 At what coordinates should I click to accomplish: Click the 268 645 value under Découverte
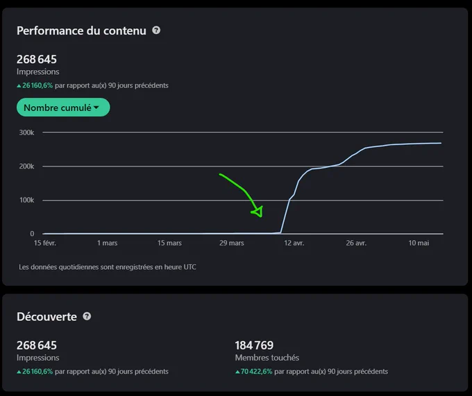point(37,345)
